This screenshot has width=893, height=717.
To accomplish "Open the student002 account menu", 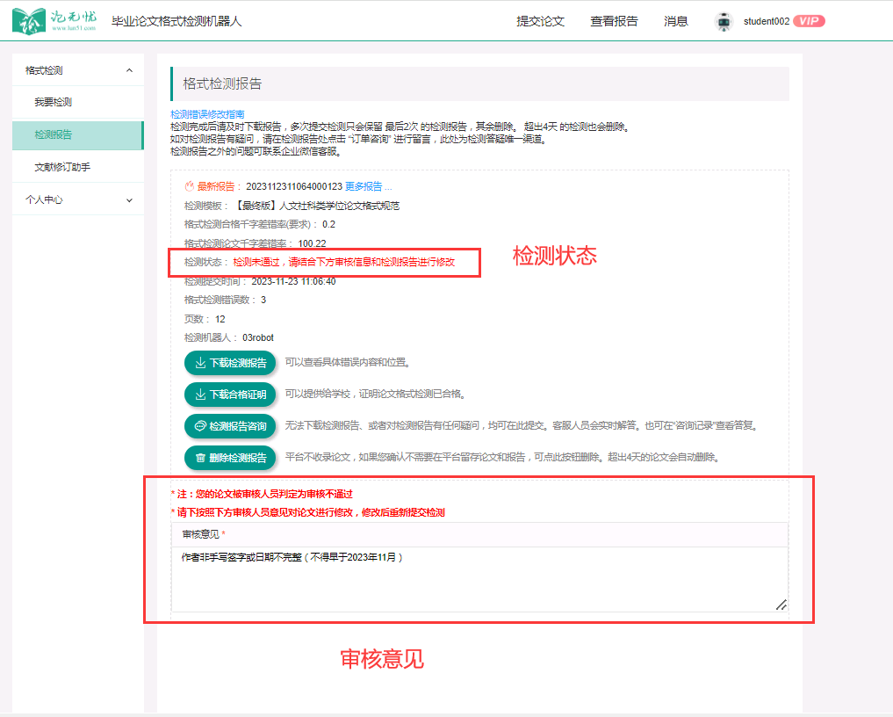I will click(x=766, y=22).
